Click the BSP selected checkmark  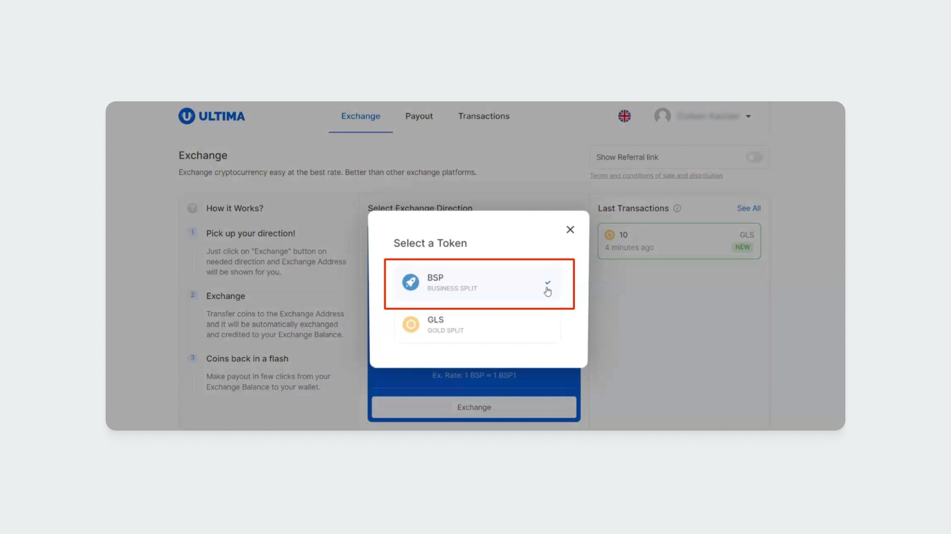click(547, 283)
